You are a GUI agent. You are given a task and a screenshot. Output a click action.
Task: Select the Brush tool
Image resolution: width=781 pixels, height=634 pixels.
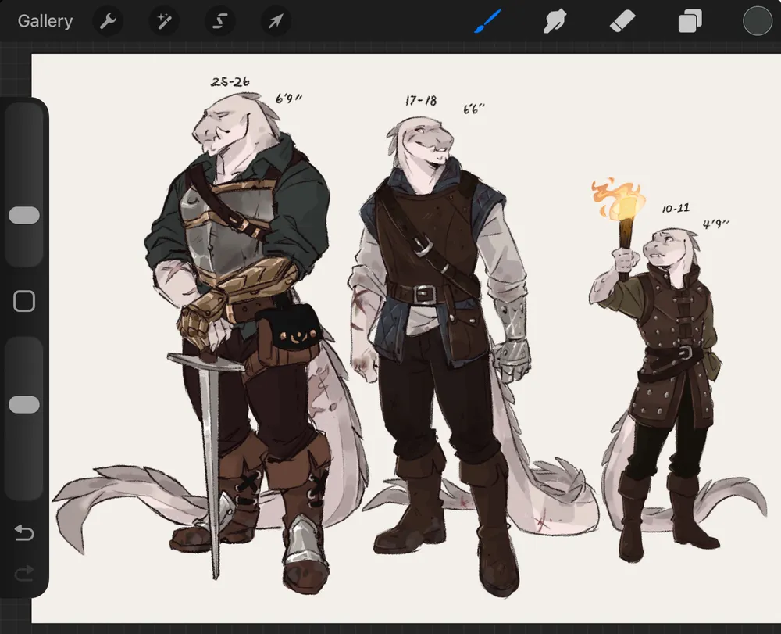[x=487, y=21]
